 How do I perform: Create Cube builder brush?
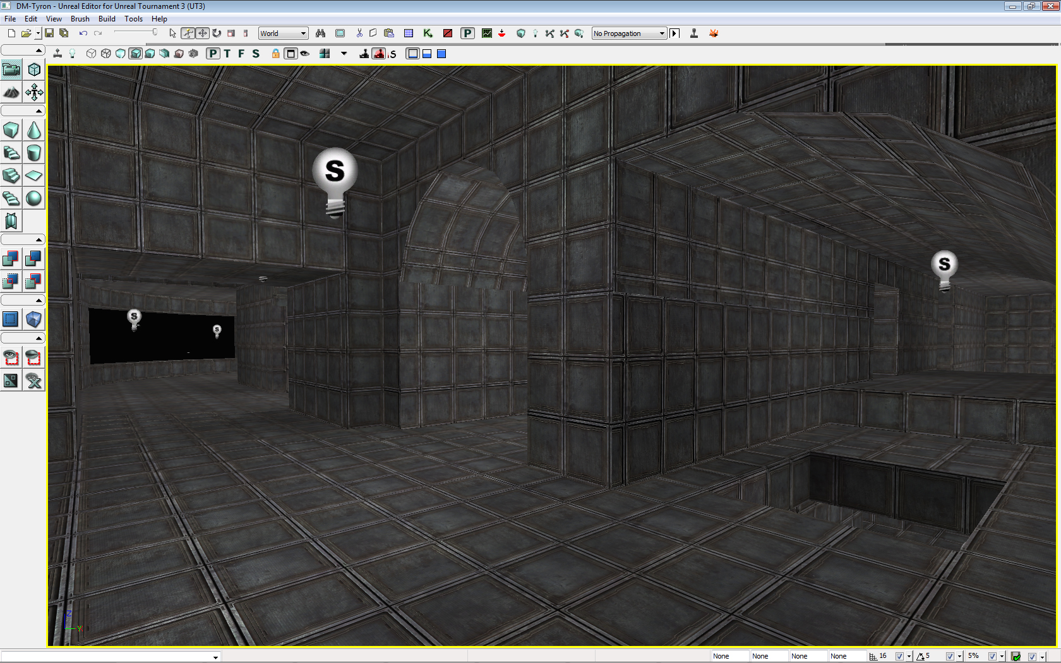(11, 131)
